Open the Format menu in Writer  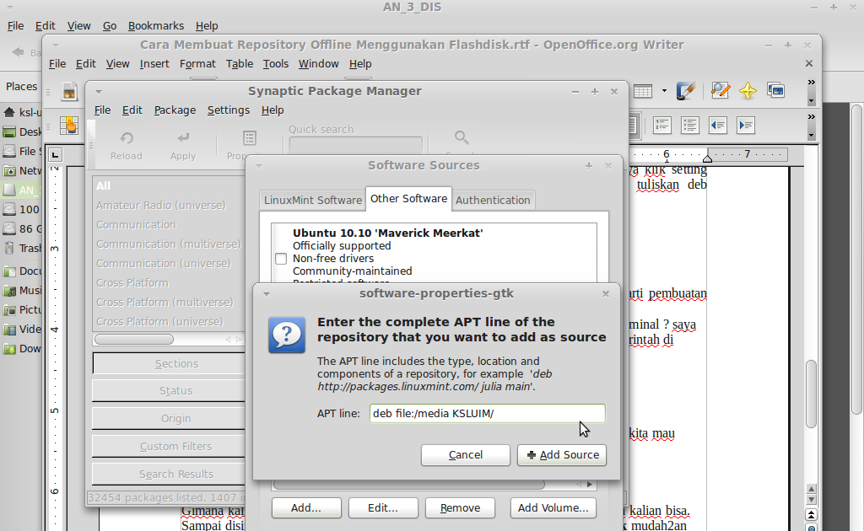[197, 64]
